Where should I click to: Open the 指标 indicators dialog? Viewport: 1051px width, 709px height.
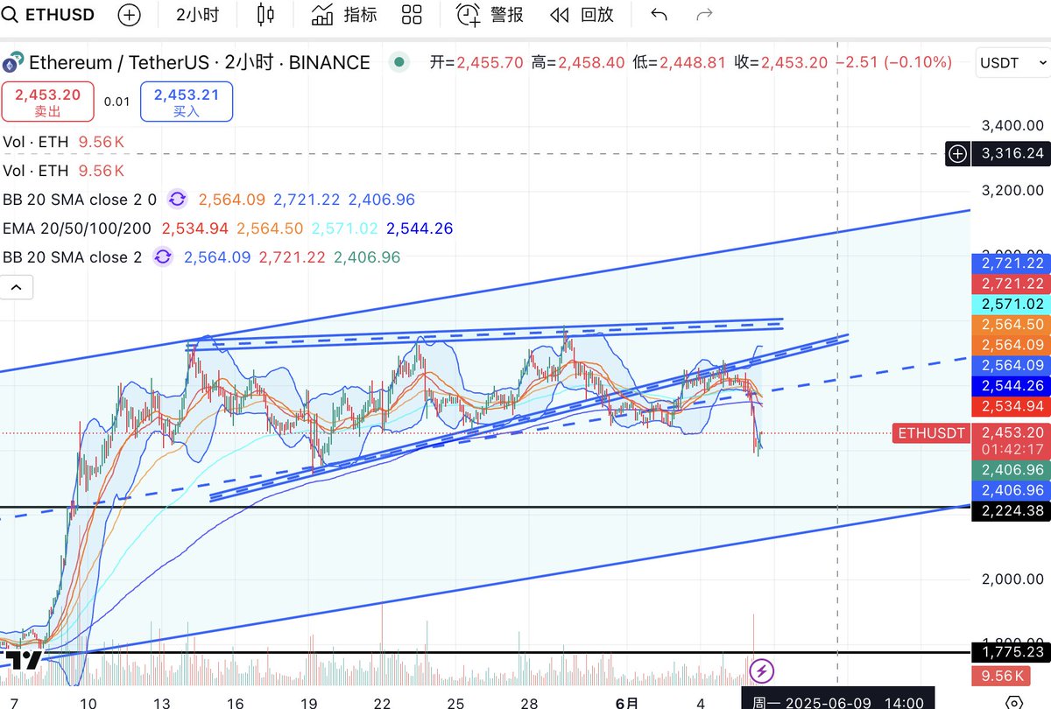tap(344, 15)
